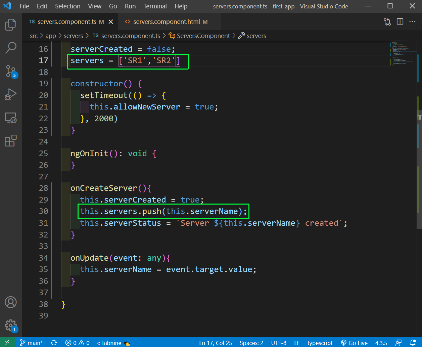Select the typescript language mode
The width and height of the screenshot is (422, 347).
pyautogui.click(x=320, y=343)
